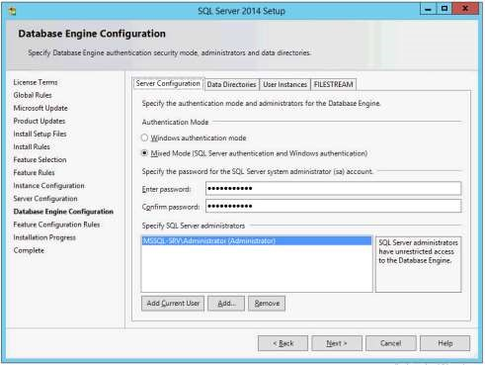This screenshot has height=365, width=485.
Task: Select MSSQL-SRV\Administrator in administrators list
Action: pos(257,240)
